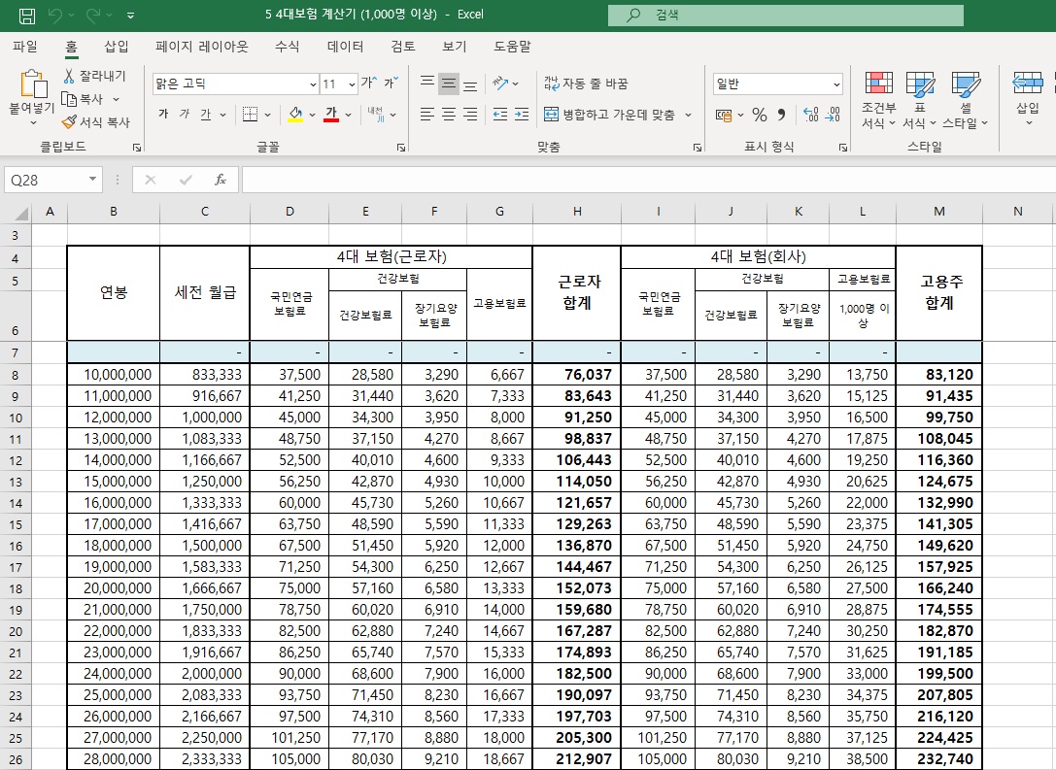
Task: Click the accounting number format icon
Action: [x=724, y=116]
